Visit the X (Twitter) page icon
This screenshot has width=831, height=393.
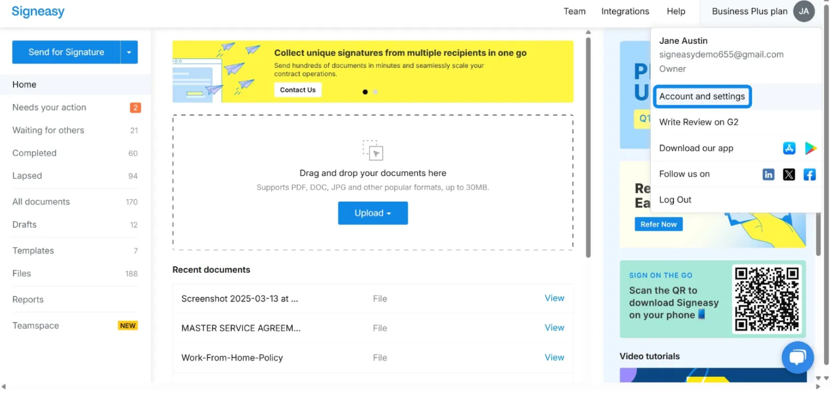click(789, 174)
